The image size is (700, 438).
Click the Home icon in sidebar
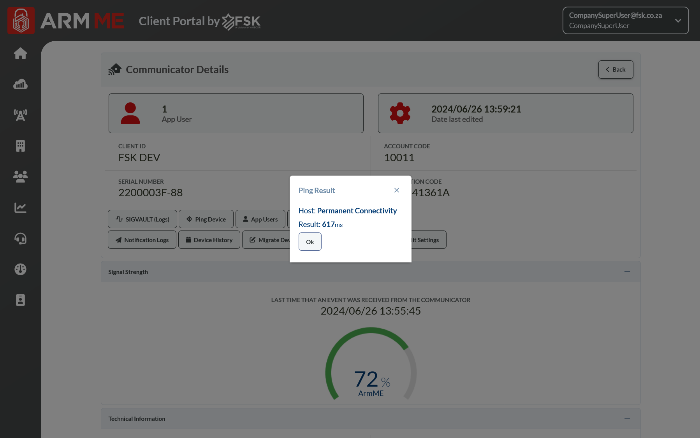pyautogui.click(x=20, y=53)
